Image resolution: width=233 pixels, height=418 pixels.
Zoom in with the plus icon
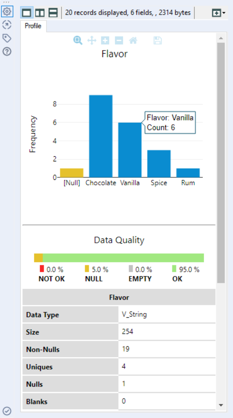(105, 40)
